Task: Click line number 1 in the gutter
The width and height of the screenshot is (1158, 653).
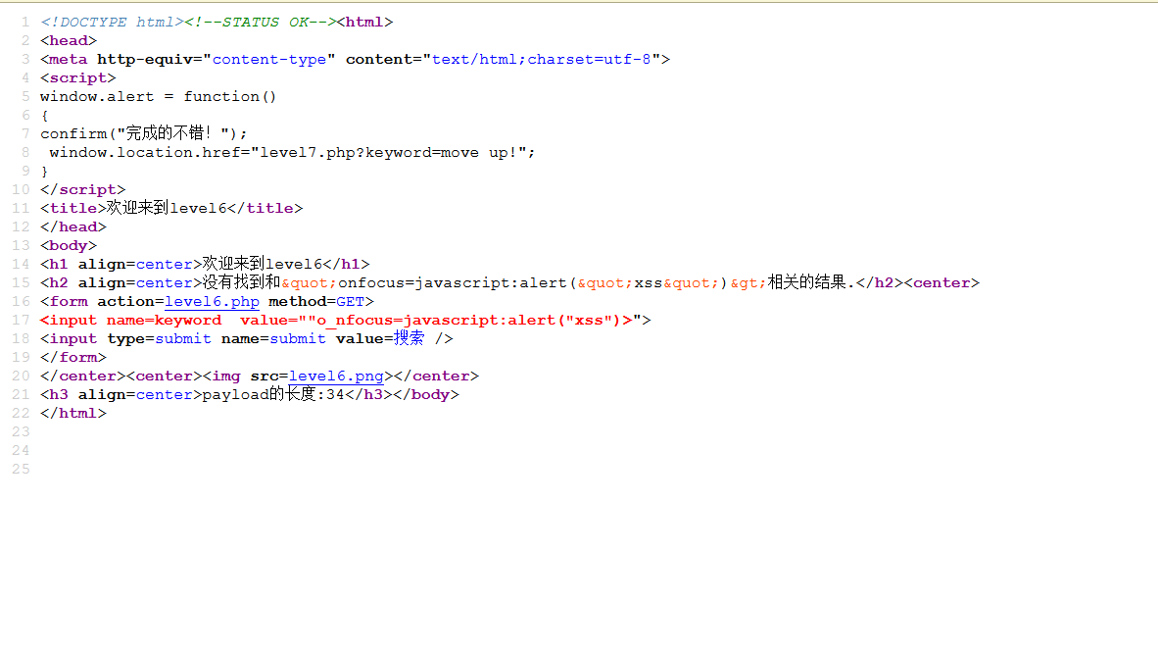Action: [x=25, y=23]
